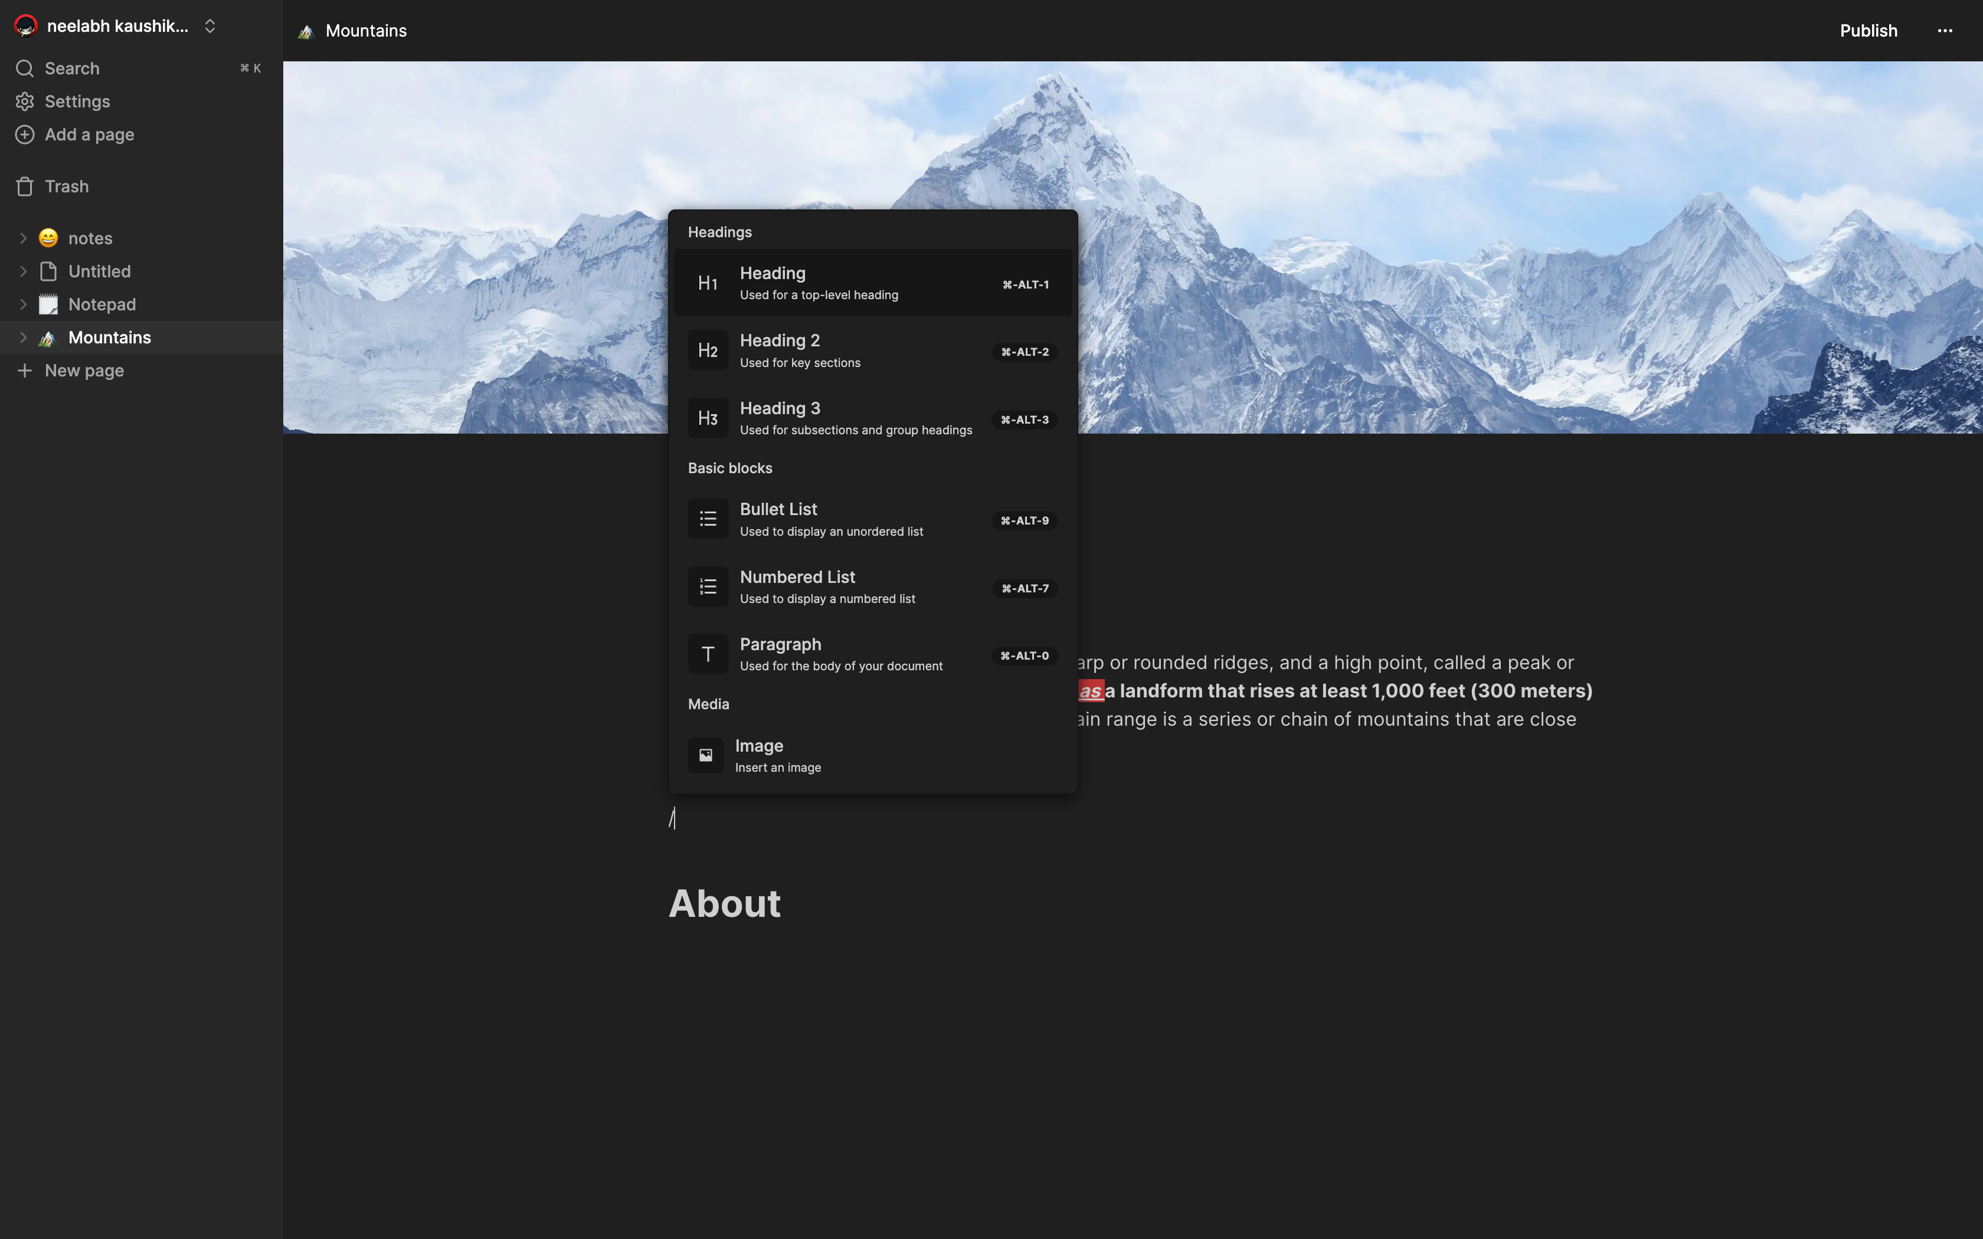Click the Numbered List icon

click(707, 586)
